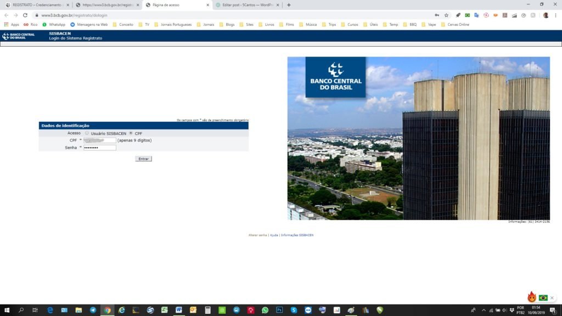Viewport: 562px width, 316px height.
Task: Open the saved password key icon
Action: [437, 15]
